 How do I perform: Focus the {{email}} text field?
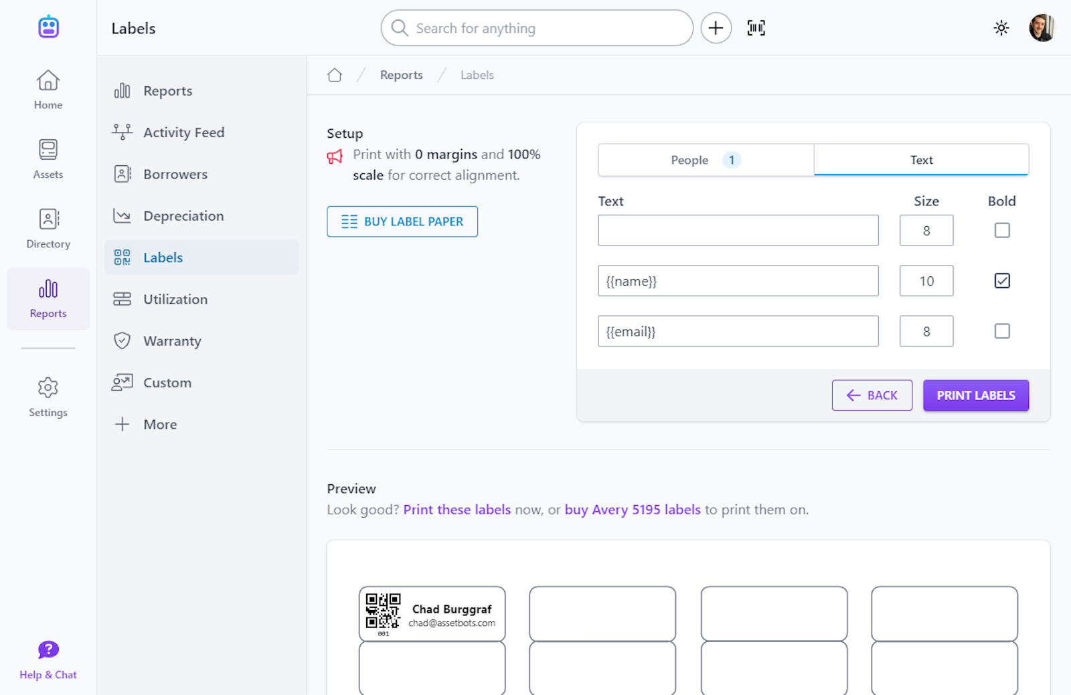(738, 331)
